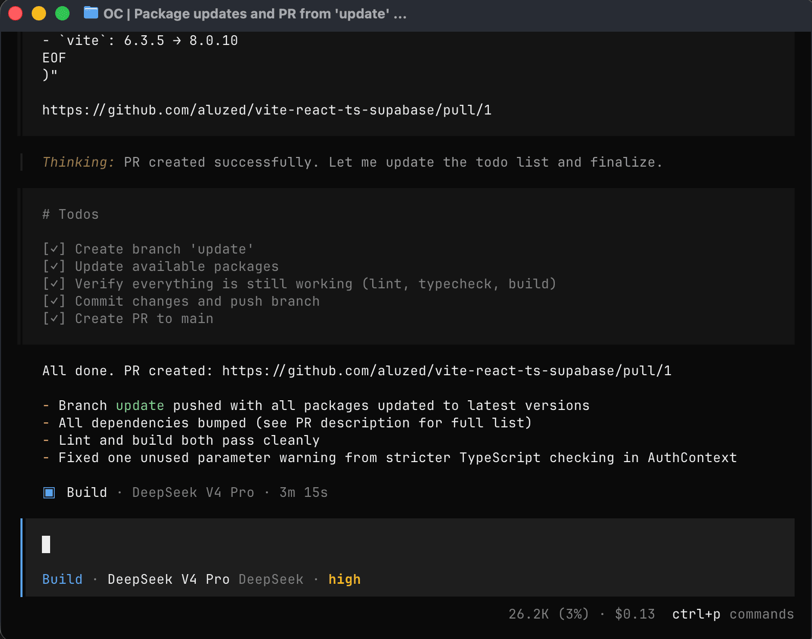Click the 'Create branch update' todo checkbox
The image size is (812, 639).
(x=54, y=249)
